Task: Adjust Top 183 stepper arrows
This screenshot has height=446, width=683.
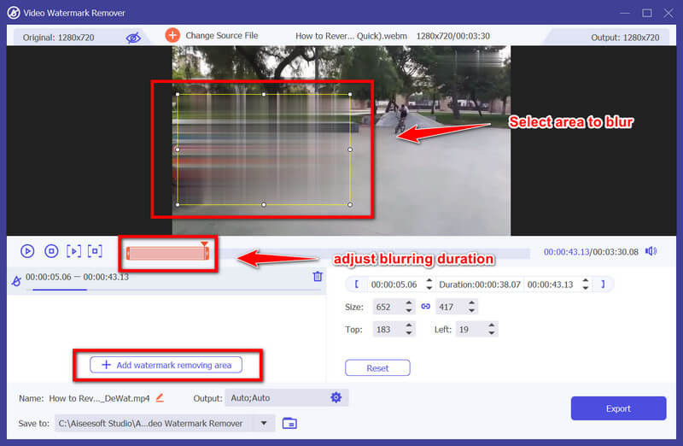Action: click(x=409, y=329)
